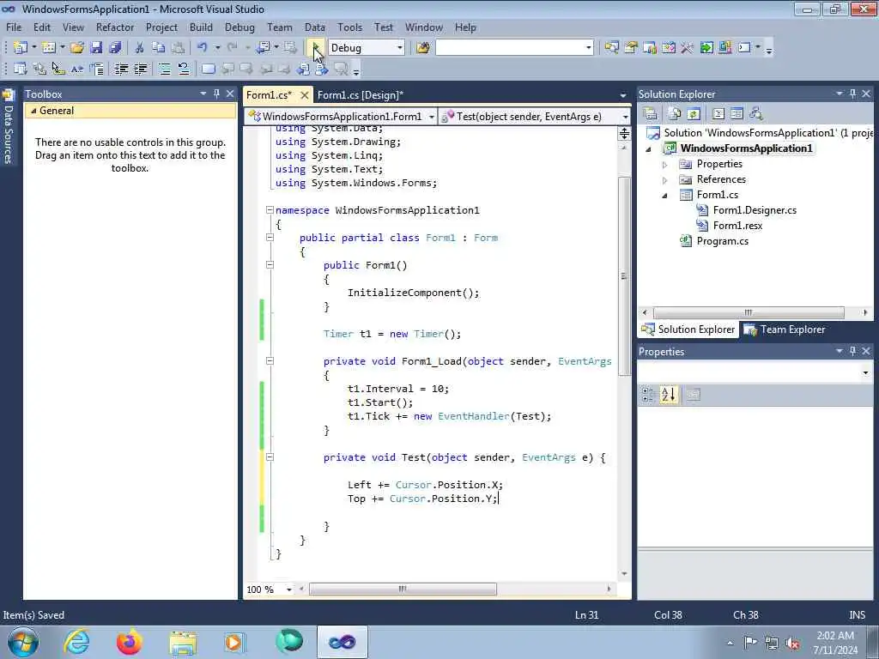This screenshot has height=659, width=879.
Task: Click the muted volume tray icon
Action: pos(792,643)
